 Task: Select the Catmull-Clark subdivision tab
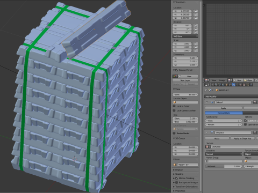(x=224, y=113)
